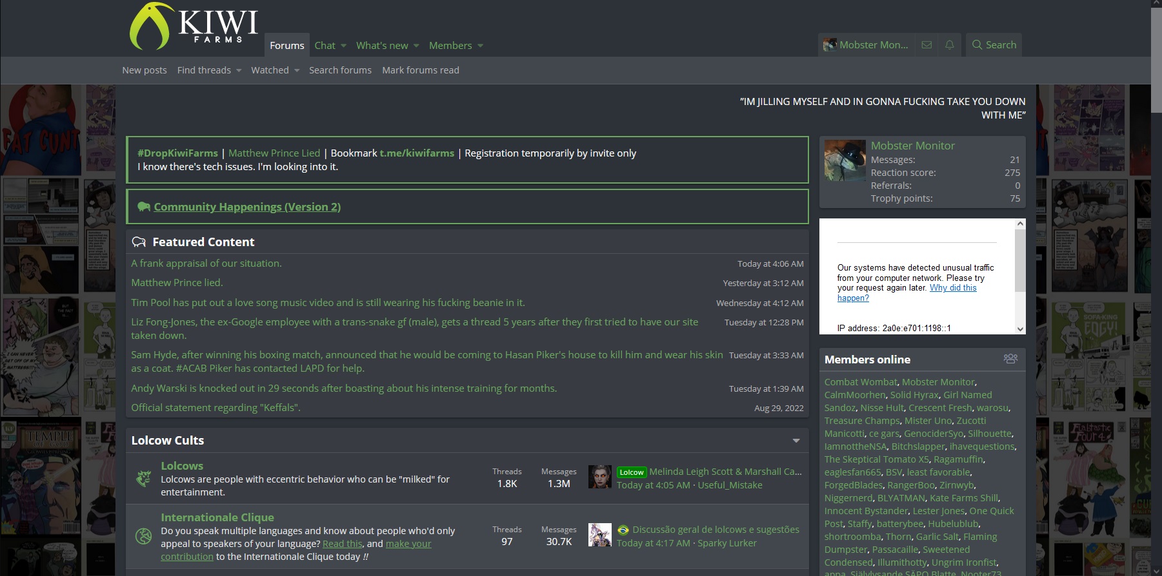Open Find threads
The height and width of the screenshot is (576, 1162).
[x=204, y=70]
